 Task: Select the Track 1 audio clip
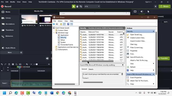pos(31,83)
